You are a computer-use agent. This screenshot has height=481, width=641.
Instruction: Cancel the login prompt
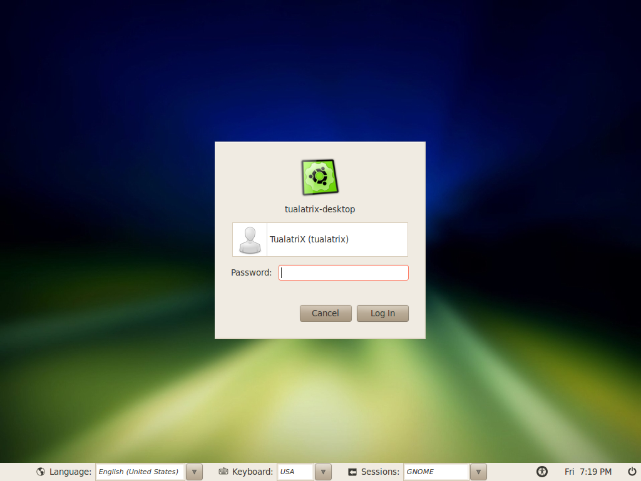point(326,313)
